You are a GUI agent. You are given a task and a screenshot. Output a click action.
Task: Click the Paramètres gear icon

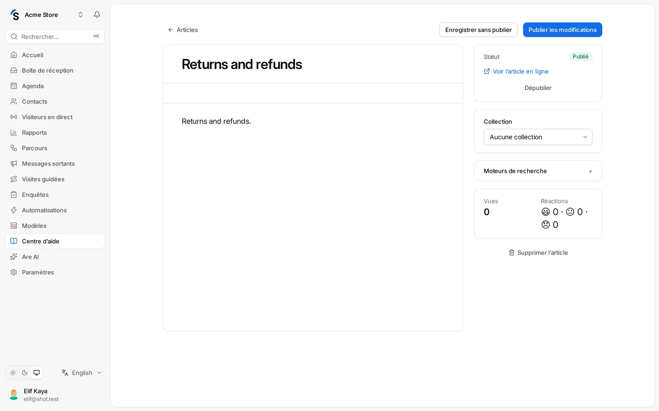14,272
